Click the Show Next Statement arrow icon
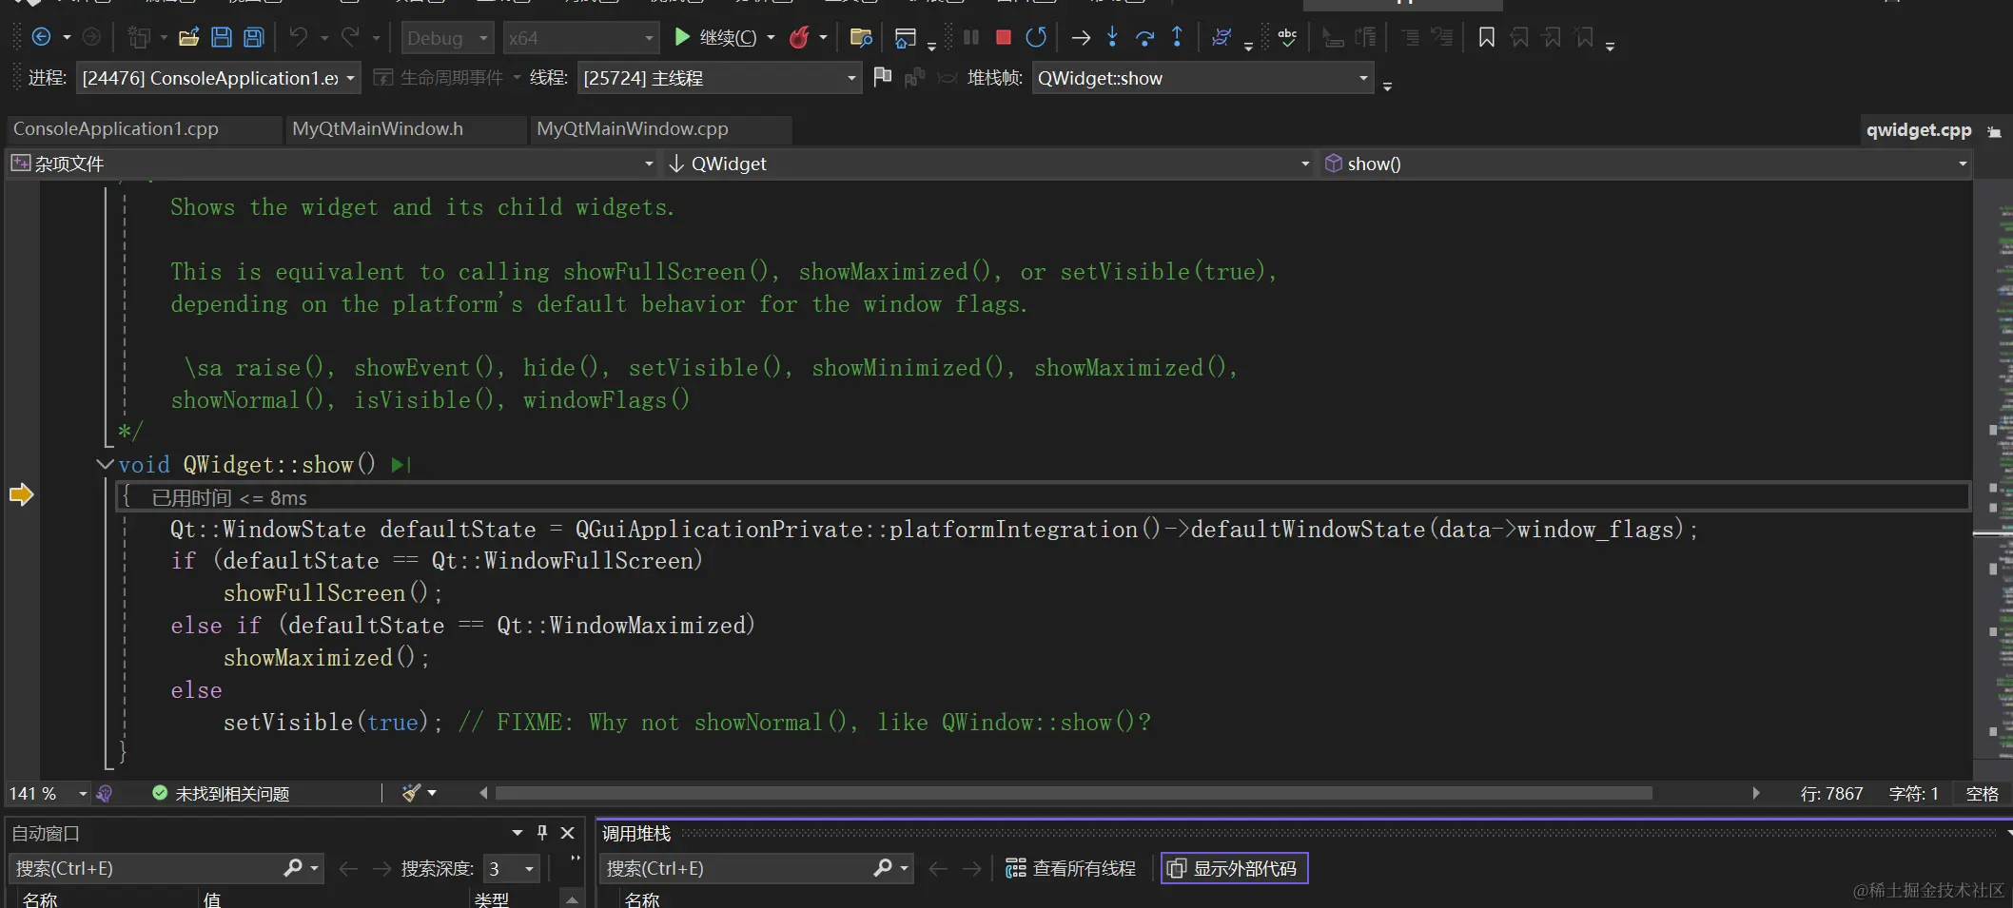Image resolution: width=2013 pixels, height=908 pixels. pyautogui.click(x=1081, y=38)
